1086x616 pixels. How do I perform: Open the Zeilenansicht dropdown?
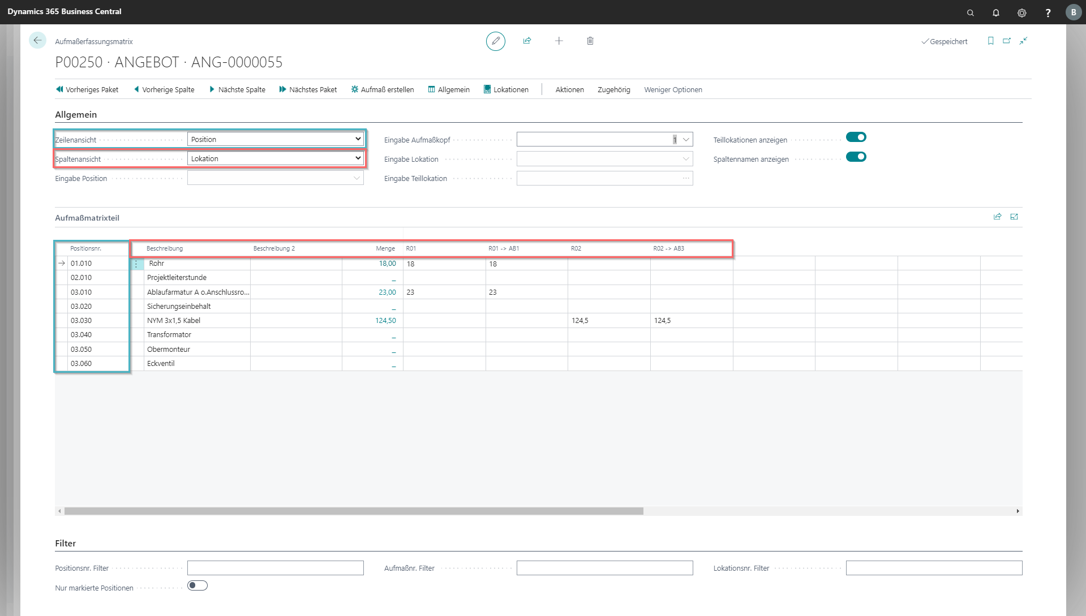(275, 139)
